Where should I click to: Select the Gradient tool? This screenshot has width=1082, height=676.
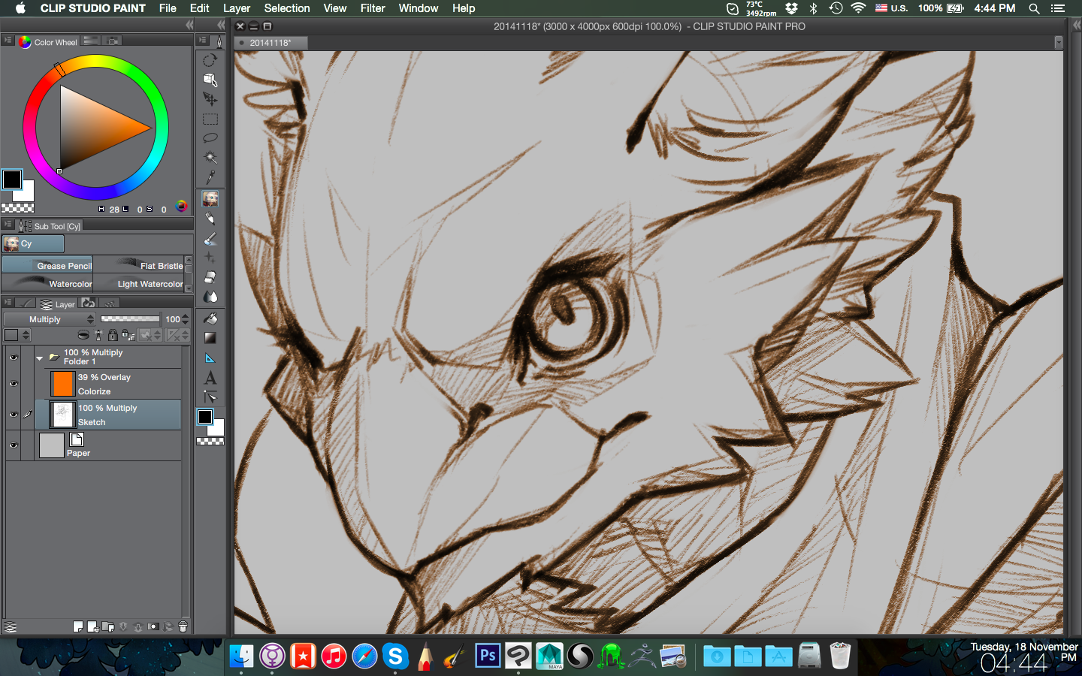(210, 338)
